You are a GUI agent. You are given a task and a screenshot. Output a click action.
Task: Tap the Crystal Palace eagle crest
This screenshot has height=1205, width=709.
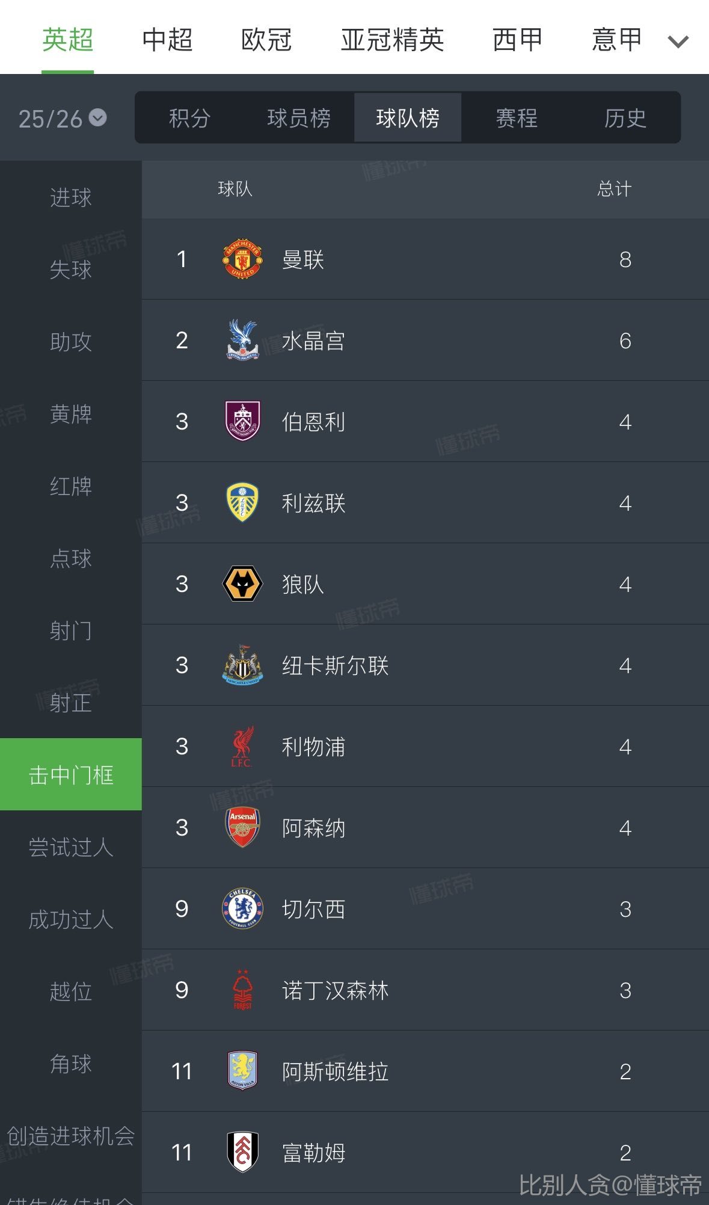click(242, 341)
